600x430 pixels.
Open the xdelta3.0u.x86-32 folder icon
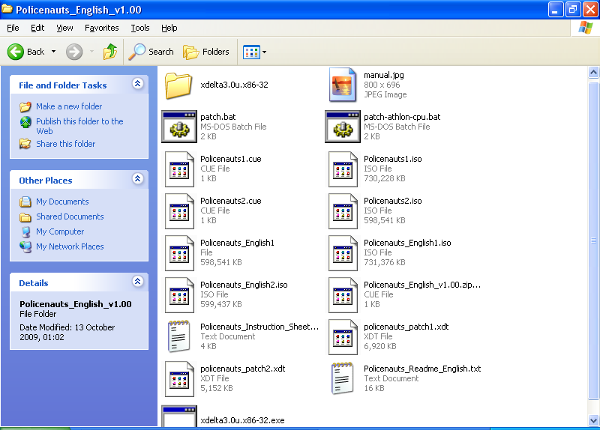(178, 85)
